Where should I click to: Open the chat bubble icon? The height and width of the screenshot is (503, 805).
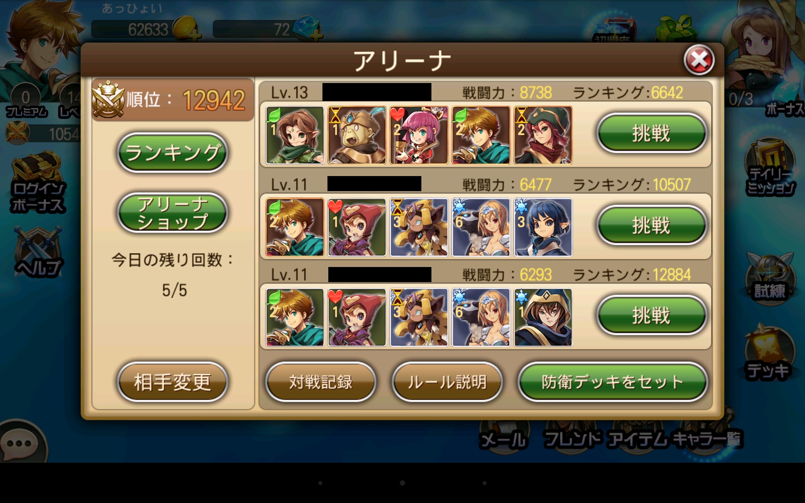coord(20,443)
